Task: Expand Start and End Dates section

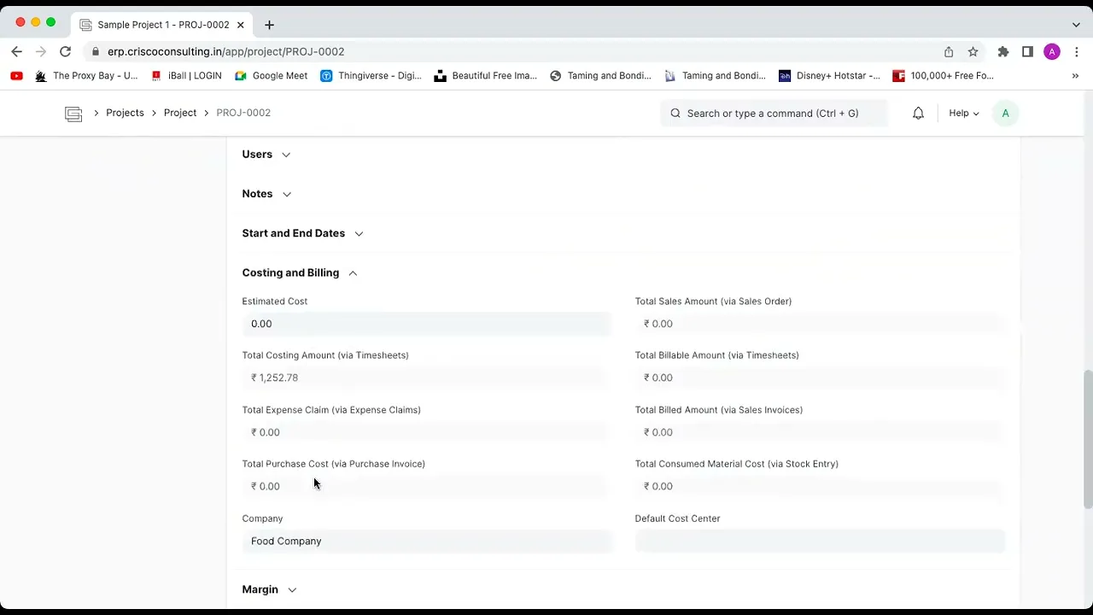Action: click(x=302, y=233)
